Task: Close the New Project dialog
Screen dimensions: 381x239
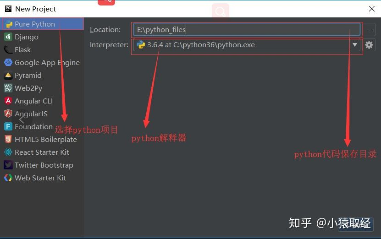Action: (371, 9)
